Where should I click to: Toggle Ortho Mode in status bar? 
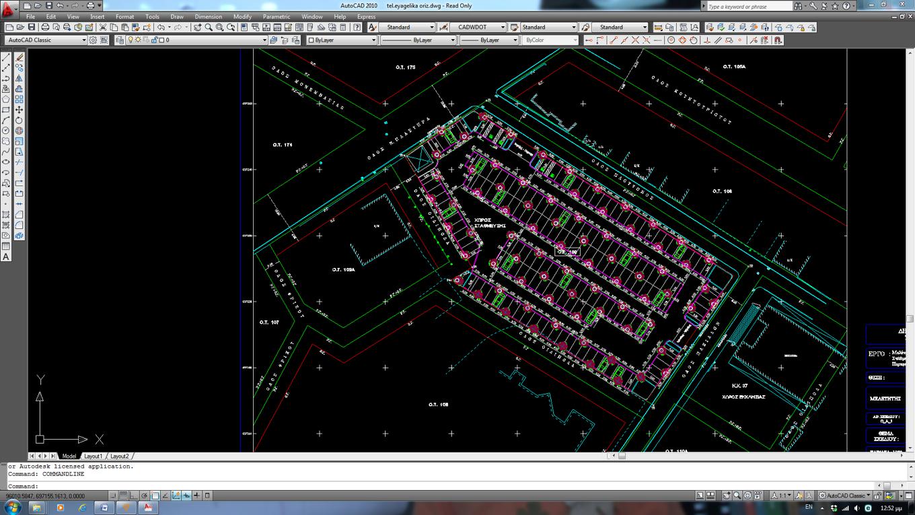(x=134, y=495)
